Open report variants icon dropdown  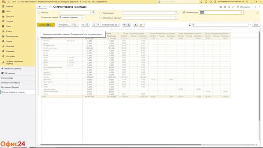(76, 25)
